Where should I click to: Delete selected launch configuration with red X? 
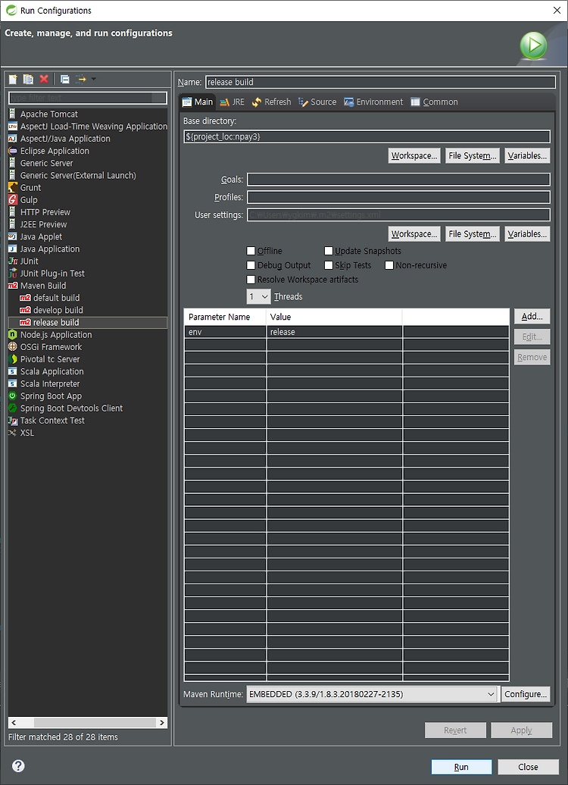coord(44,79)
